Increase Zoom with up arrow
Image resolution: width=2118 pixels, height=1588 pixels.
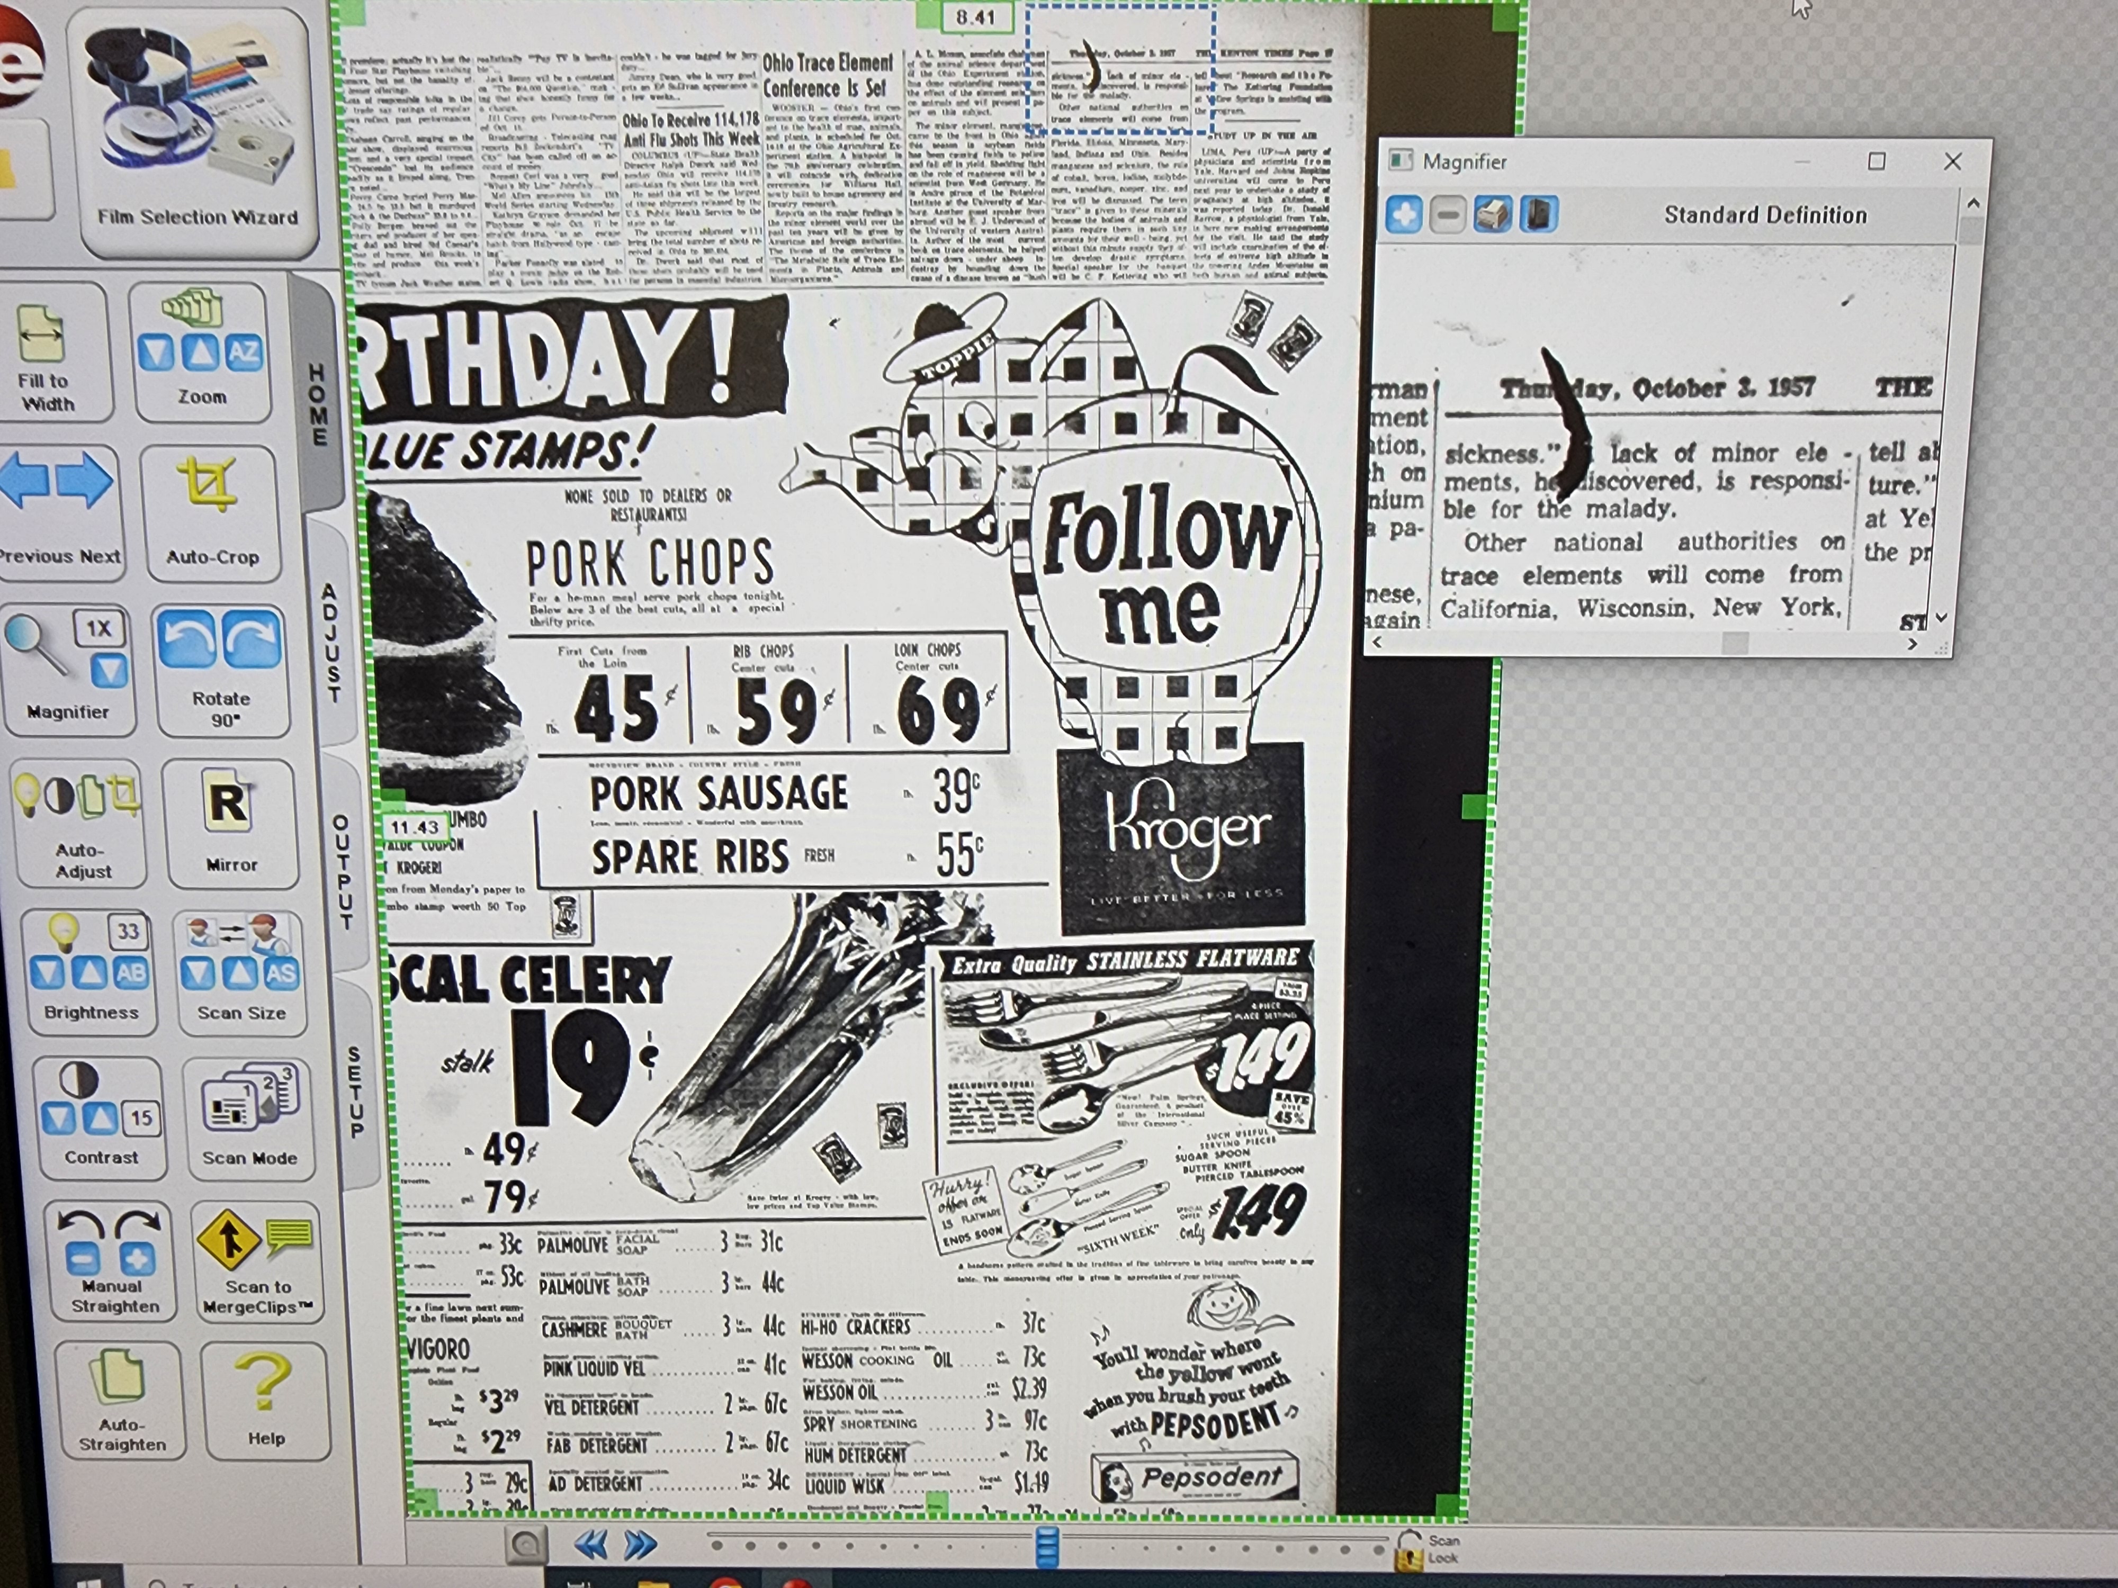coord(200,353)
